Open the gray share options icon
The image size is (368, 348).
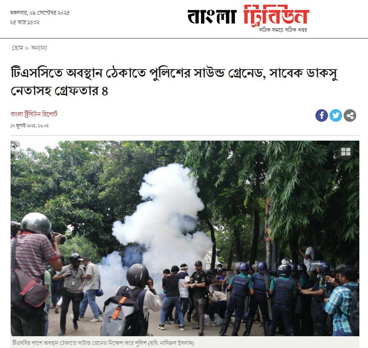point(350,115)
